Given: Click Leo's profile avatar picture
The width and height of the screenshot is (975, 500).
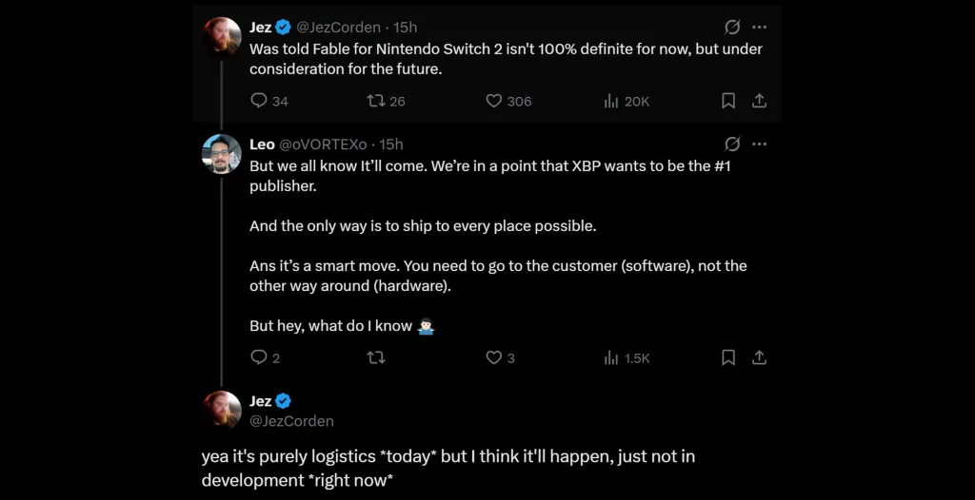Looking at the screenshot, I should point(222,154).
